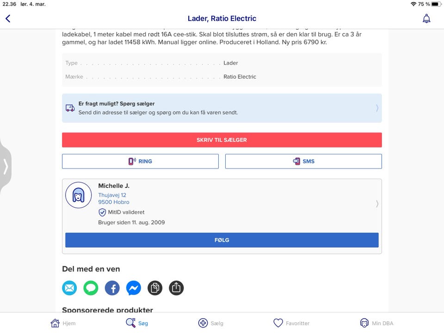Follow seller with Følg button
Viewport: 444px width, 333px height.
coord(222,240)
